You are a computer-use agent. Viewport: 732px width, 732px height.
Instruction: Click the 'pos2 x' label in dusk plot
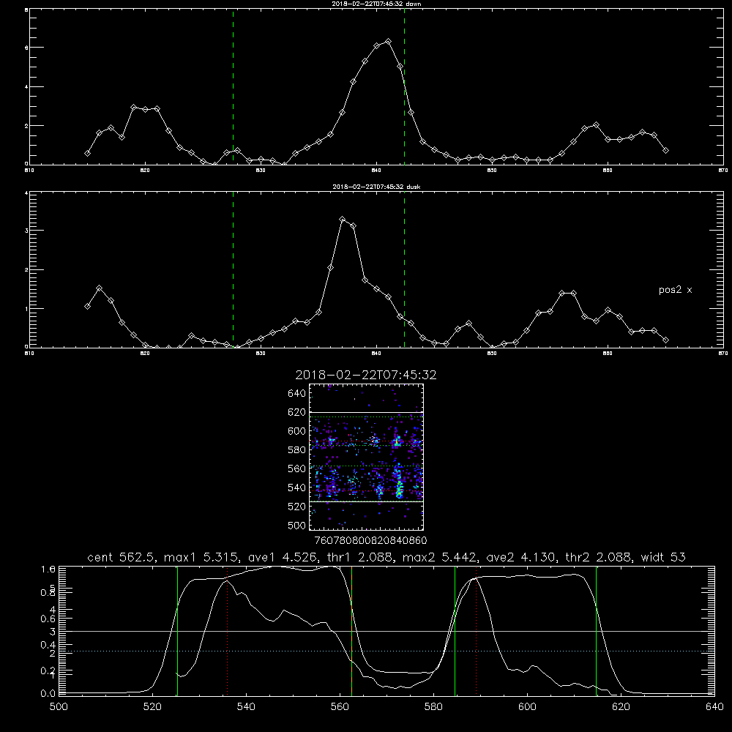click(x=675, y=290)
